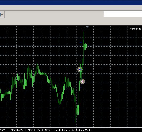Select the chart shift triangle marker
The width and height of the screenshot is (142, 132).
tap(87, 27)
